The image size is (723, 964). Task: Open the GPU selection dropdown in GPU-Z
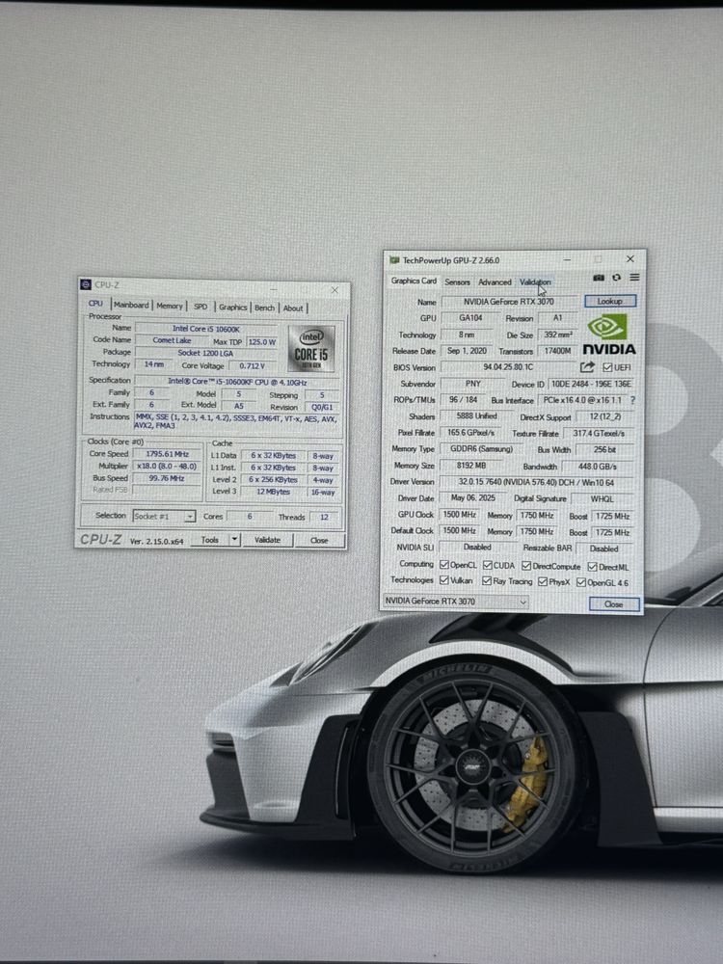[x=456, y=601]
